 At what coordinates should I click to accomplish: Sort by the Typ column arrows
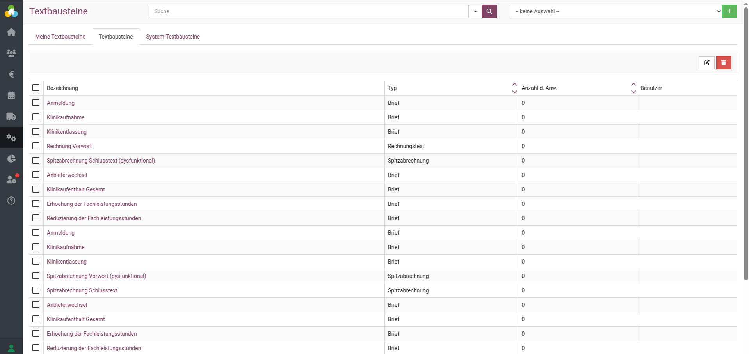tap(514, 88)
